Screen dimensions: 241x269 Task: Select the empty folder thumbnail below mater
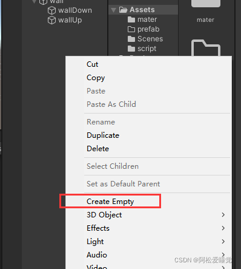tap(206, 48)
